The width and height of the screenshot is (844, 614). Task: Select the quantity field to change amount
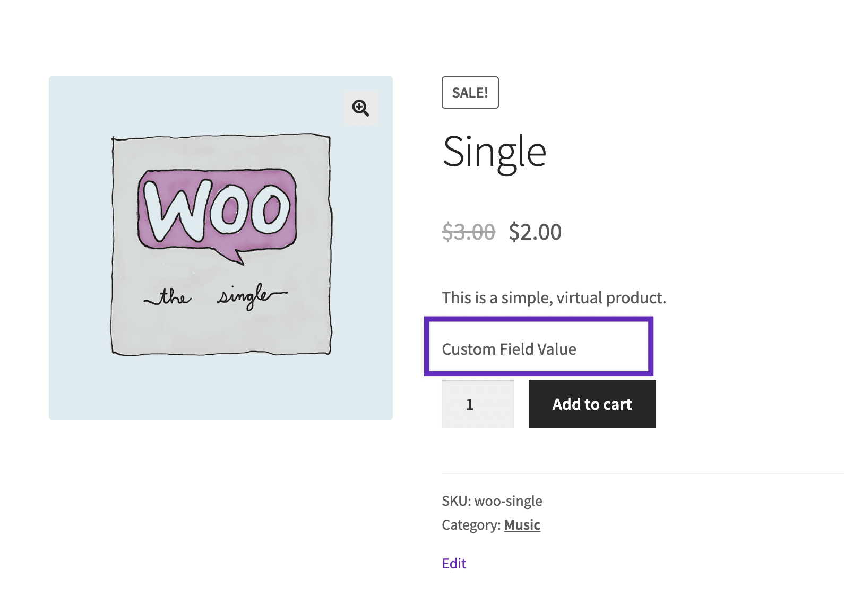coord(477,404)
